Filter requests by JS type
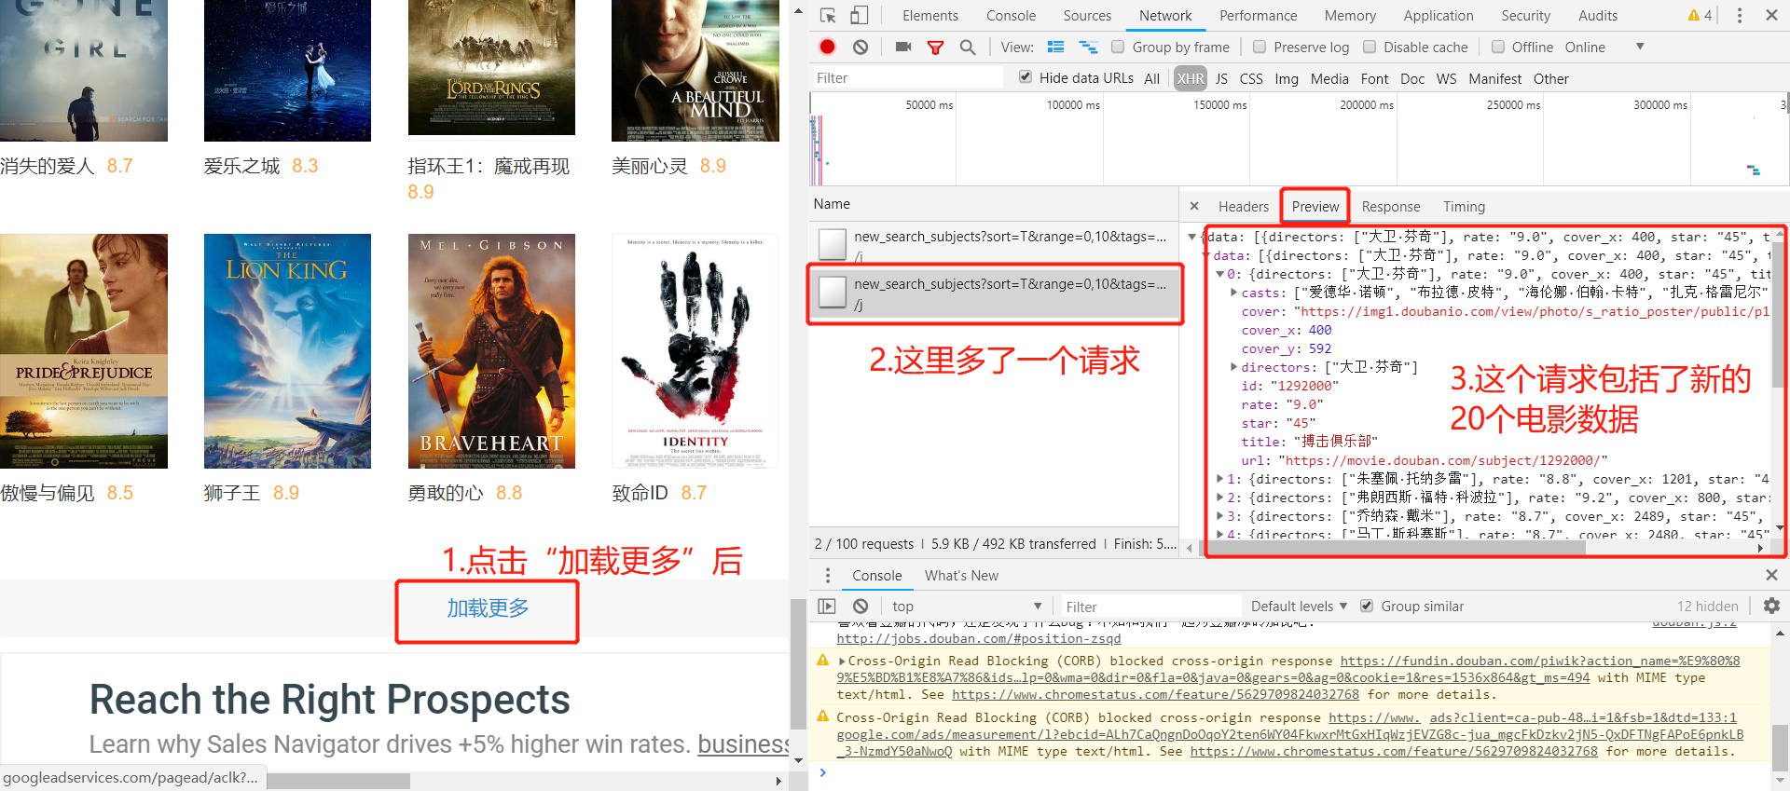This screenshot has width=1790, height=791. 1221,78
